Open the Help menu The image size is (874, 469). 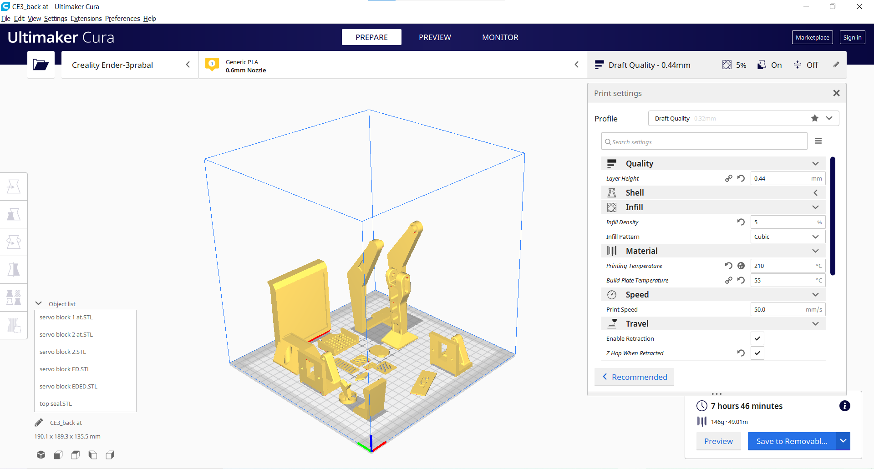pos(149,19)
